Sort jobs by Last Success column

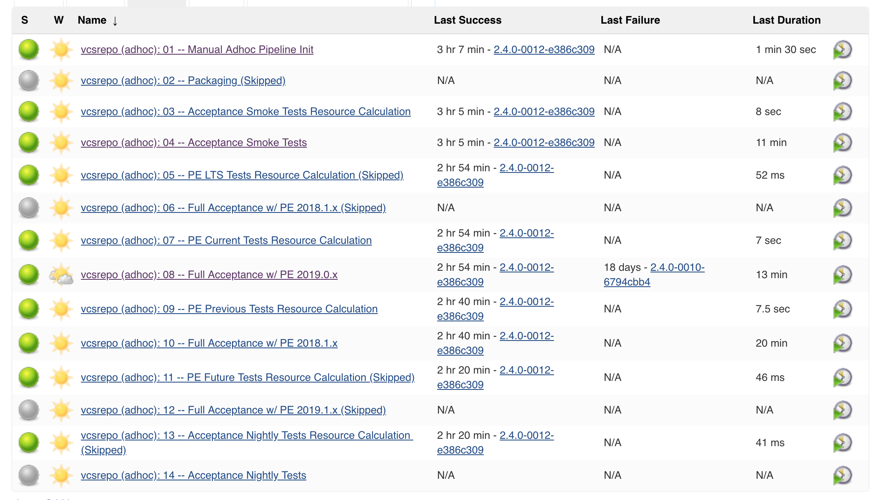pyautogui.click(x=467, y=20)
